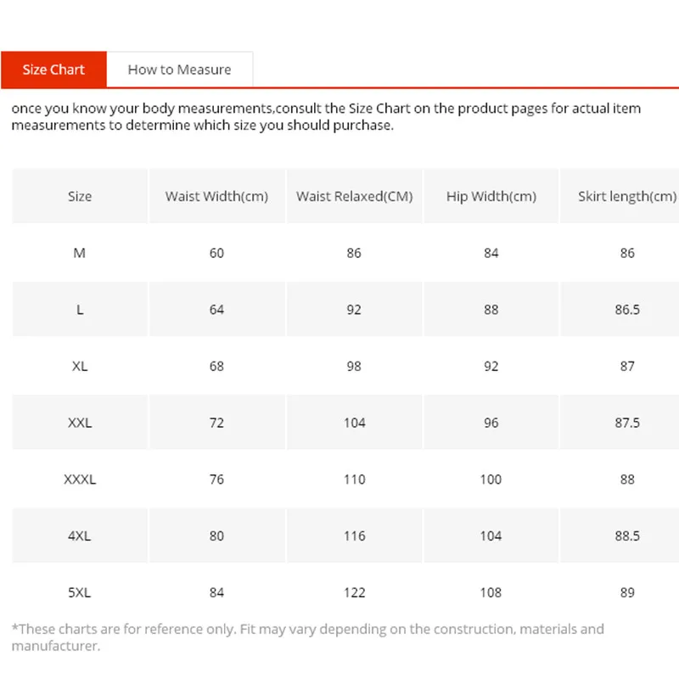
Task: Select the skirt length value 86.5
Action: [x=627, y=310]
